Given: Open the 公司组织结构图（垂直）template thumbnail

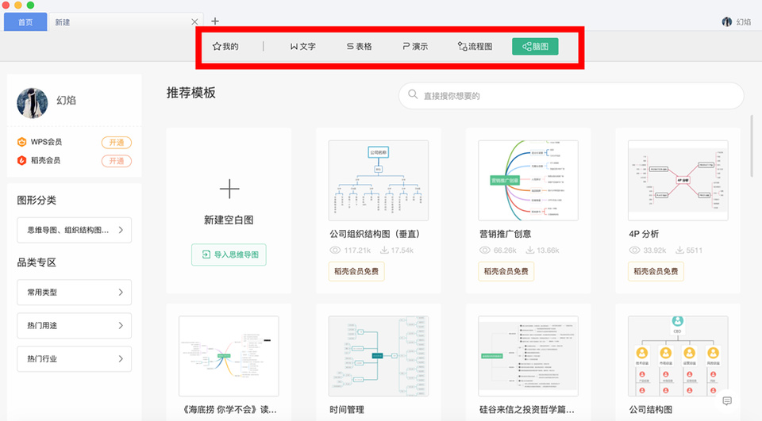Looking at the screenshot, I should click(379, 181).
